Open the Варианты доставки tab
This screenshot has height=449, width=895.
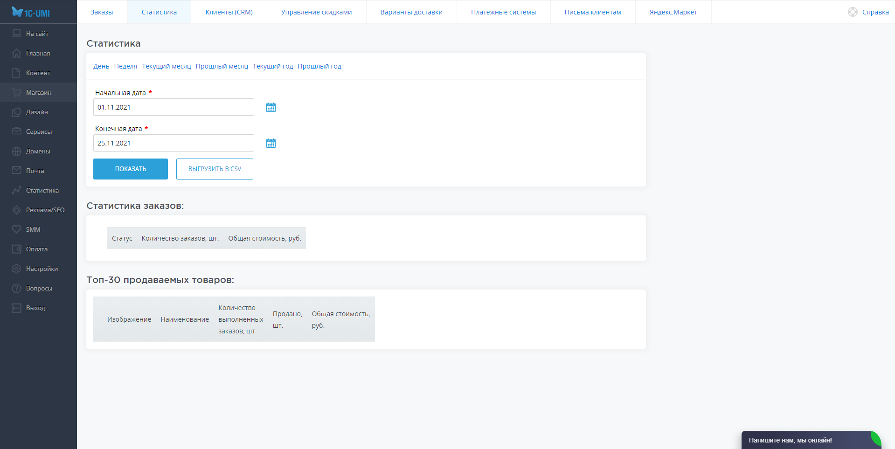411,12
